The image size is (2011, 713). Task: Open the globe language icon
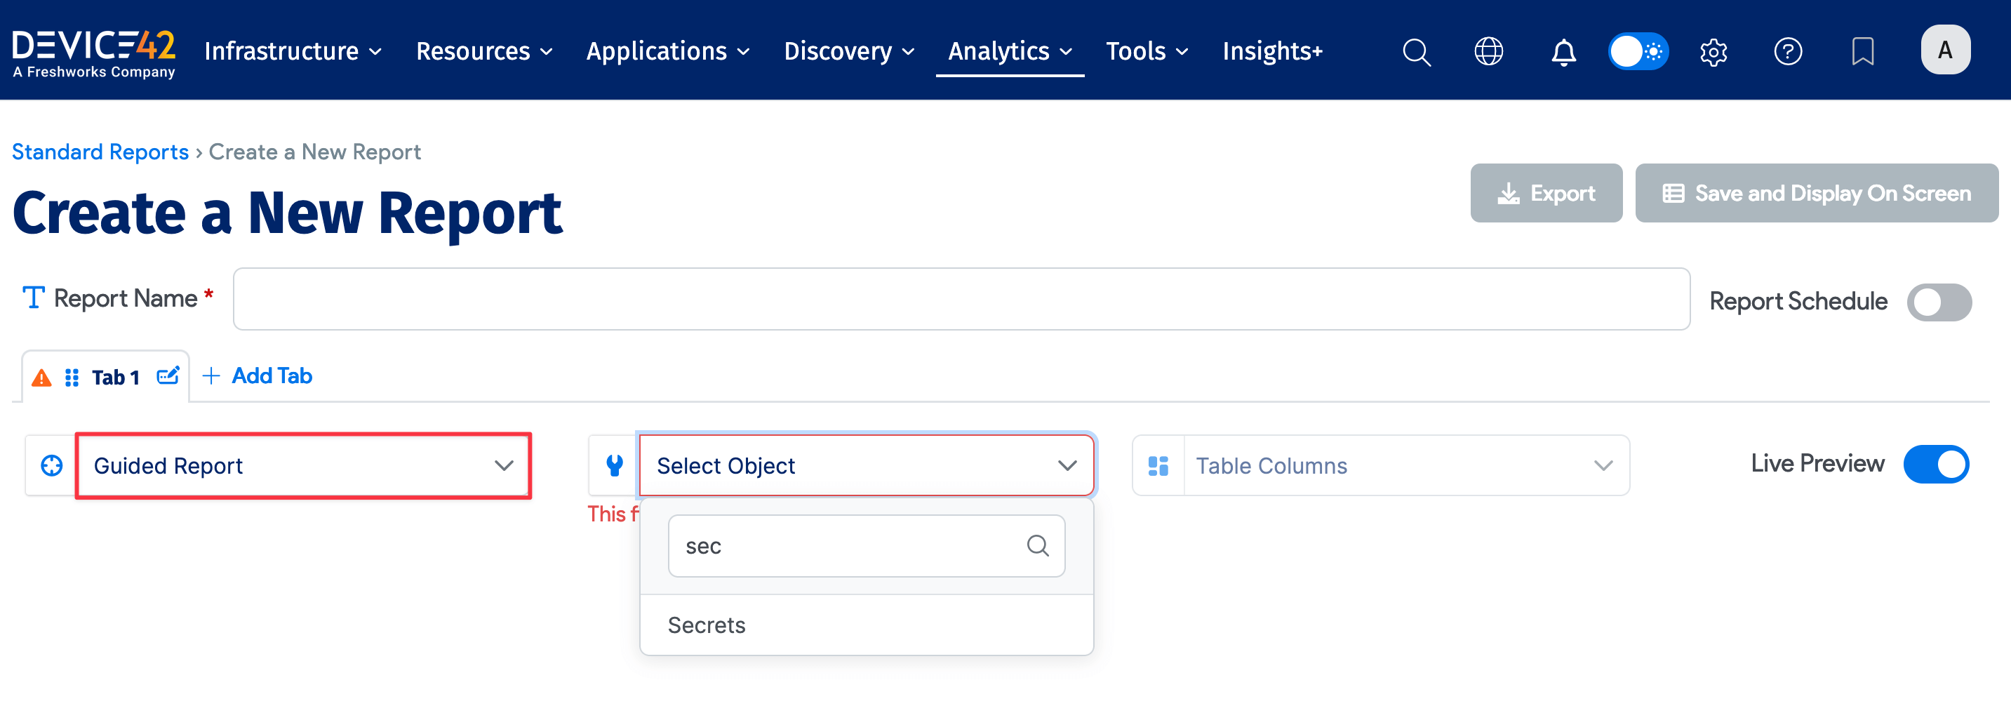1488,51
